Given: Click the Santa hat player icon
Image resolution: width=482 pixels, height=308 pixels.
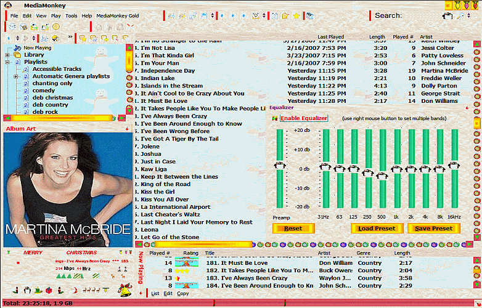Looking at the screenshot, I should pyautogui.click(x=73, y=290).
